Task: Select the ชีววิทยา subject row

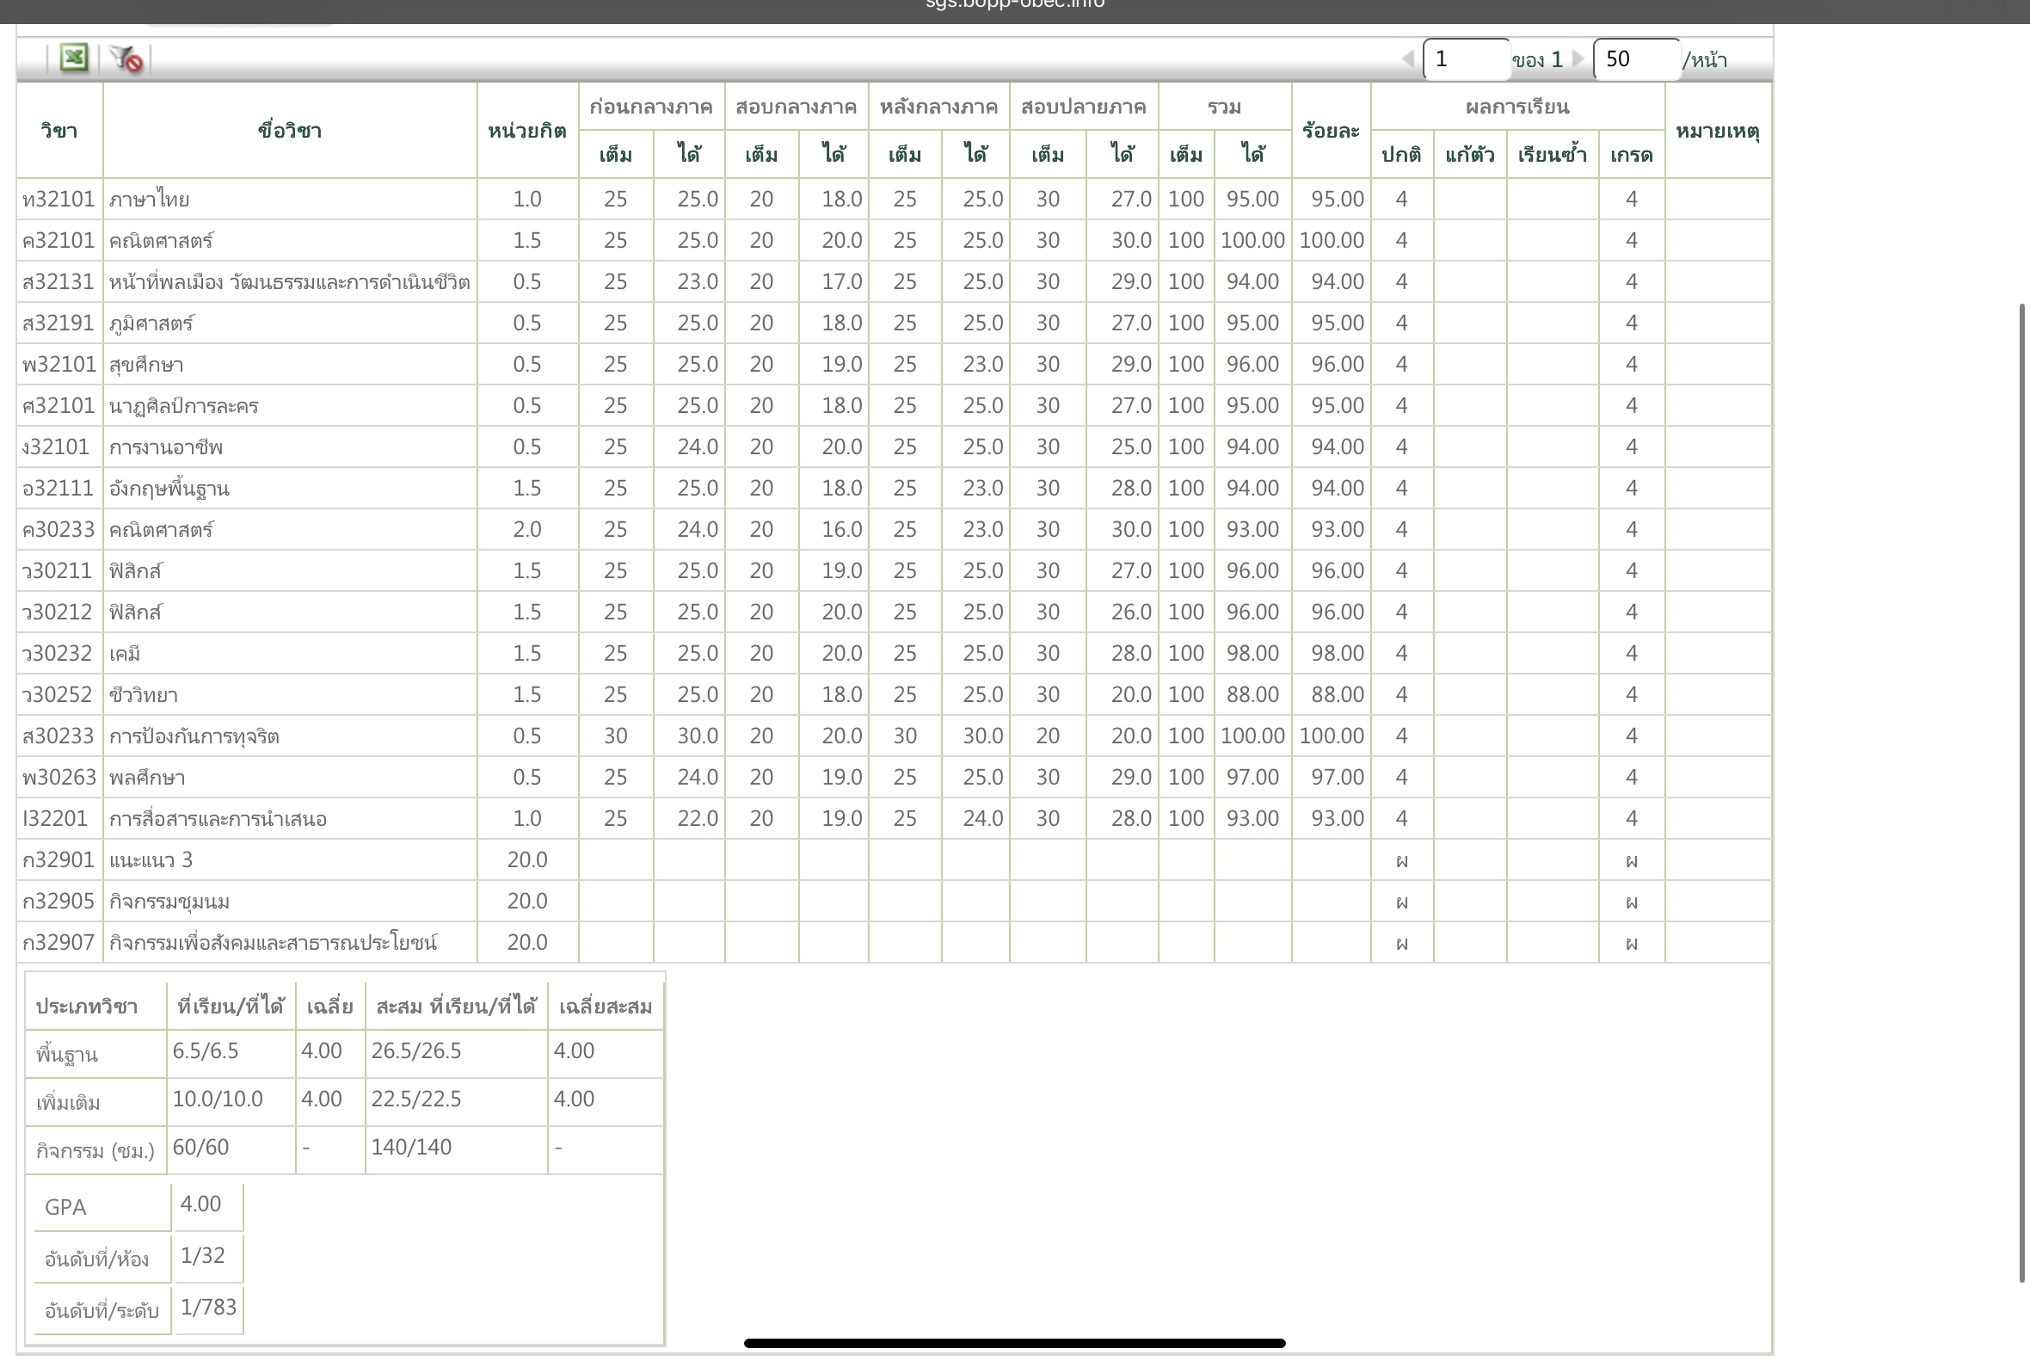Action: (x=143, y=695)
